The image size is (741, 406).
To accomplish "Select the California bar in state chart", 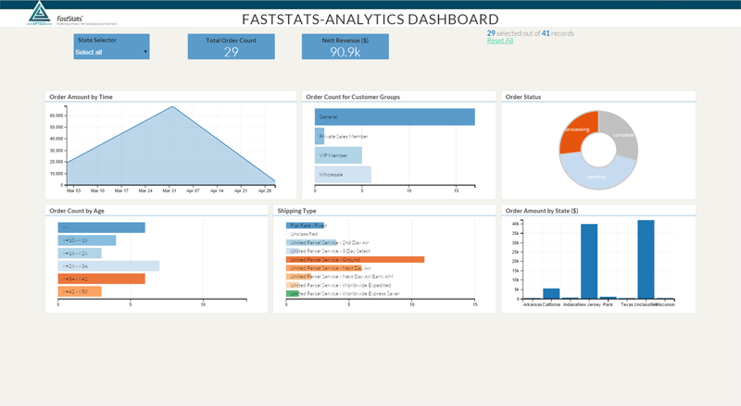I will point(551,293).
